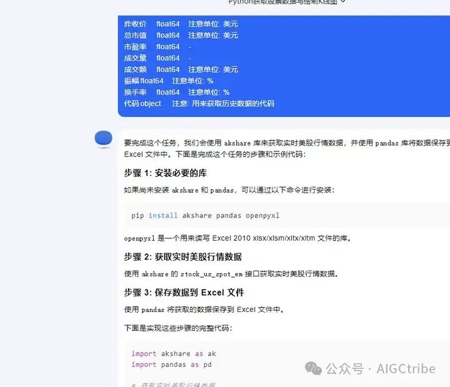Select the '总市值 float64' row in user message

pos(181,35)
